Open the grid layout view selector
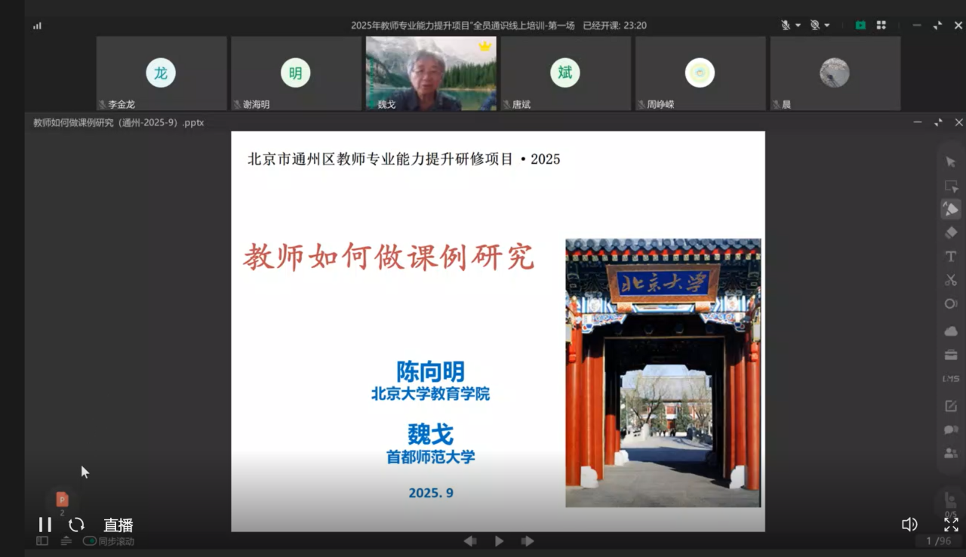966x557 pixels. [881, 25]
